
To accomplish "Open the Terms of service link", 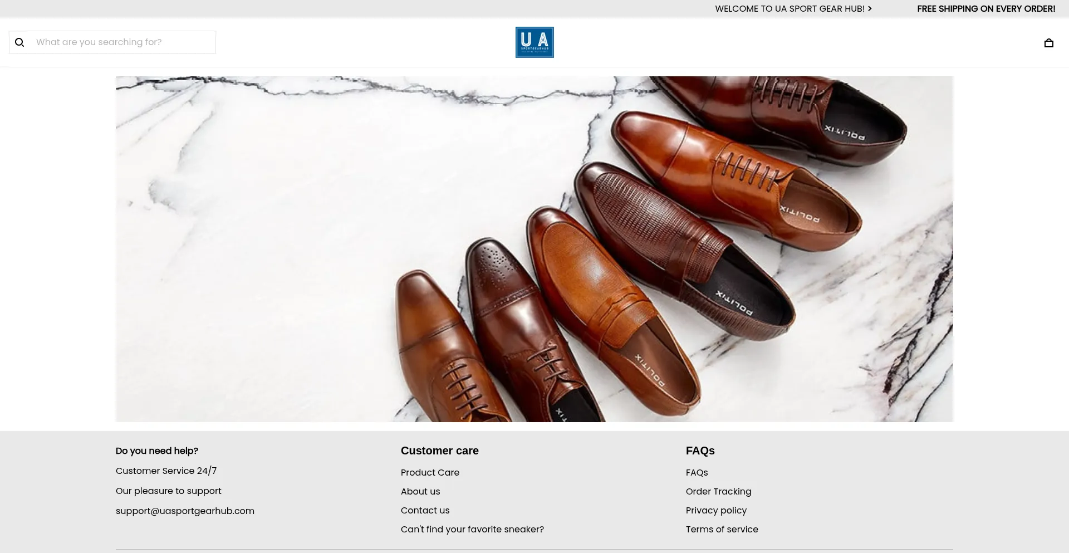I will coord(722,529).
